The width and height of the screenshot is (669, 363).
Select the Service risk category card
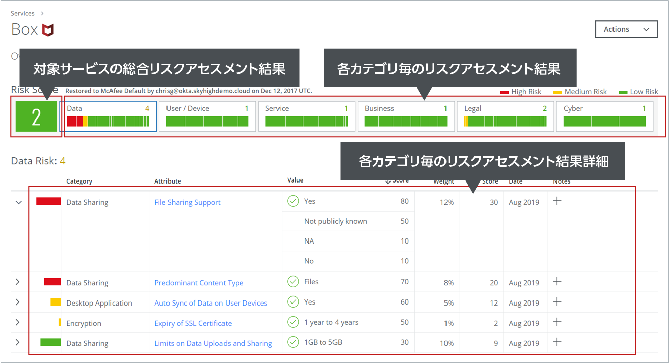pos(306,116)
